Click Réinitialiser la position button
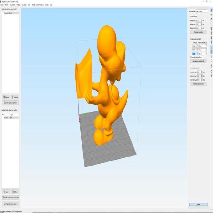The image size is (213, 213). click(x=198, y=32)
